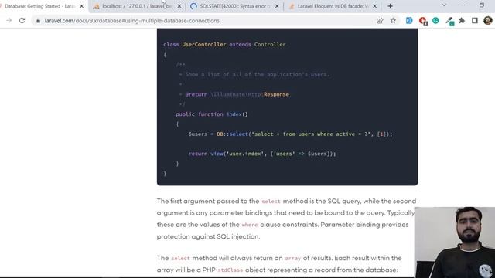
Task: Toggle the browser side panel
Action: pos(474,21)
